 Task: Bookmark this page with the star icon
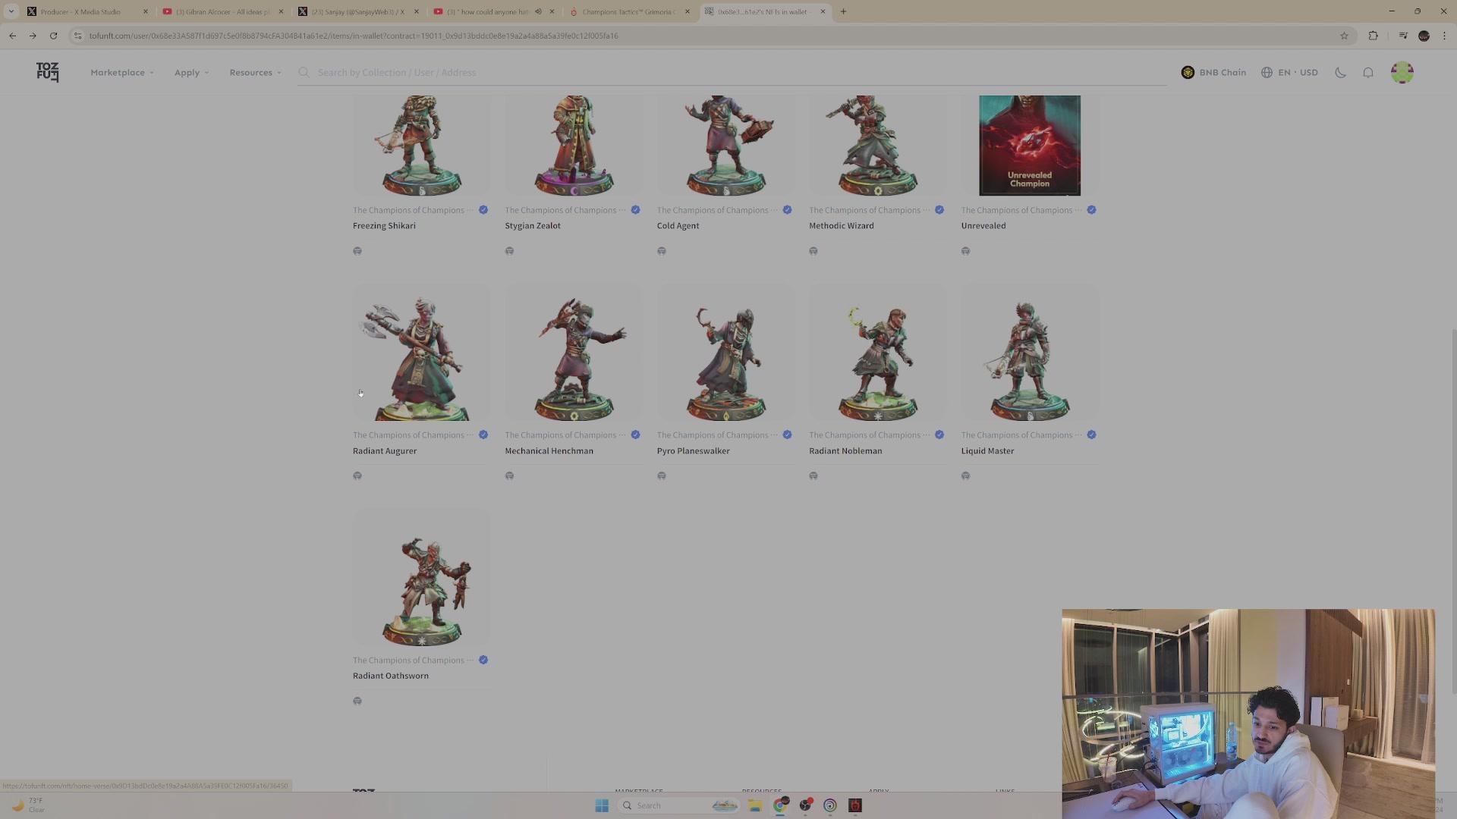[1344, 36]
